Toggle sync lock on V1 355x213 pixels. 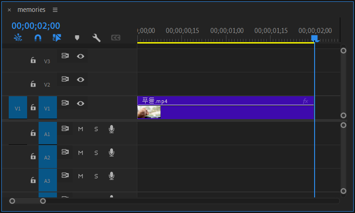point(65,103)
